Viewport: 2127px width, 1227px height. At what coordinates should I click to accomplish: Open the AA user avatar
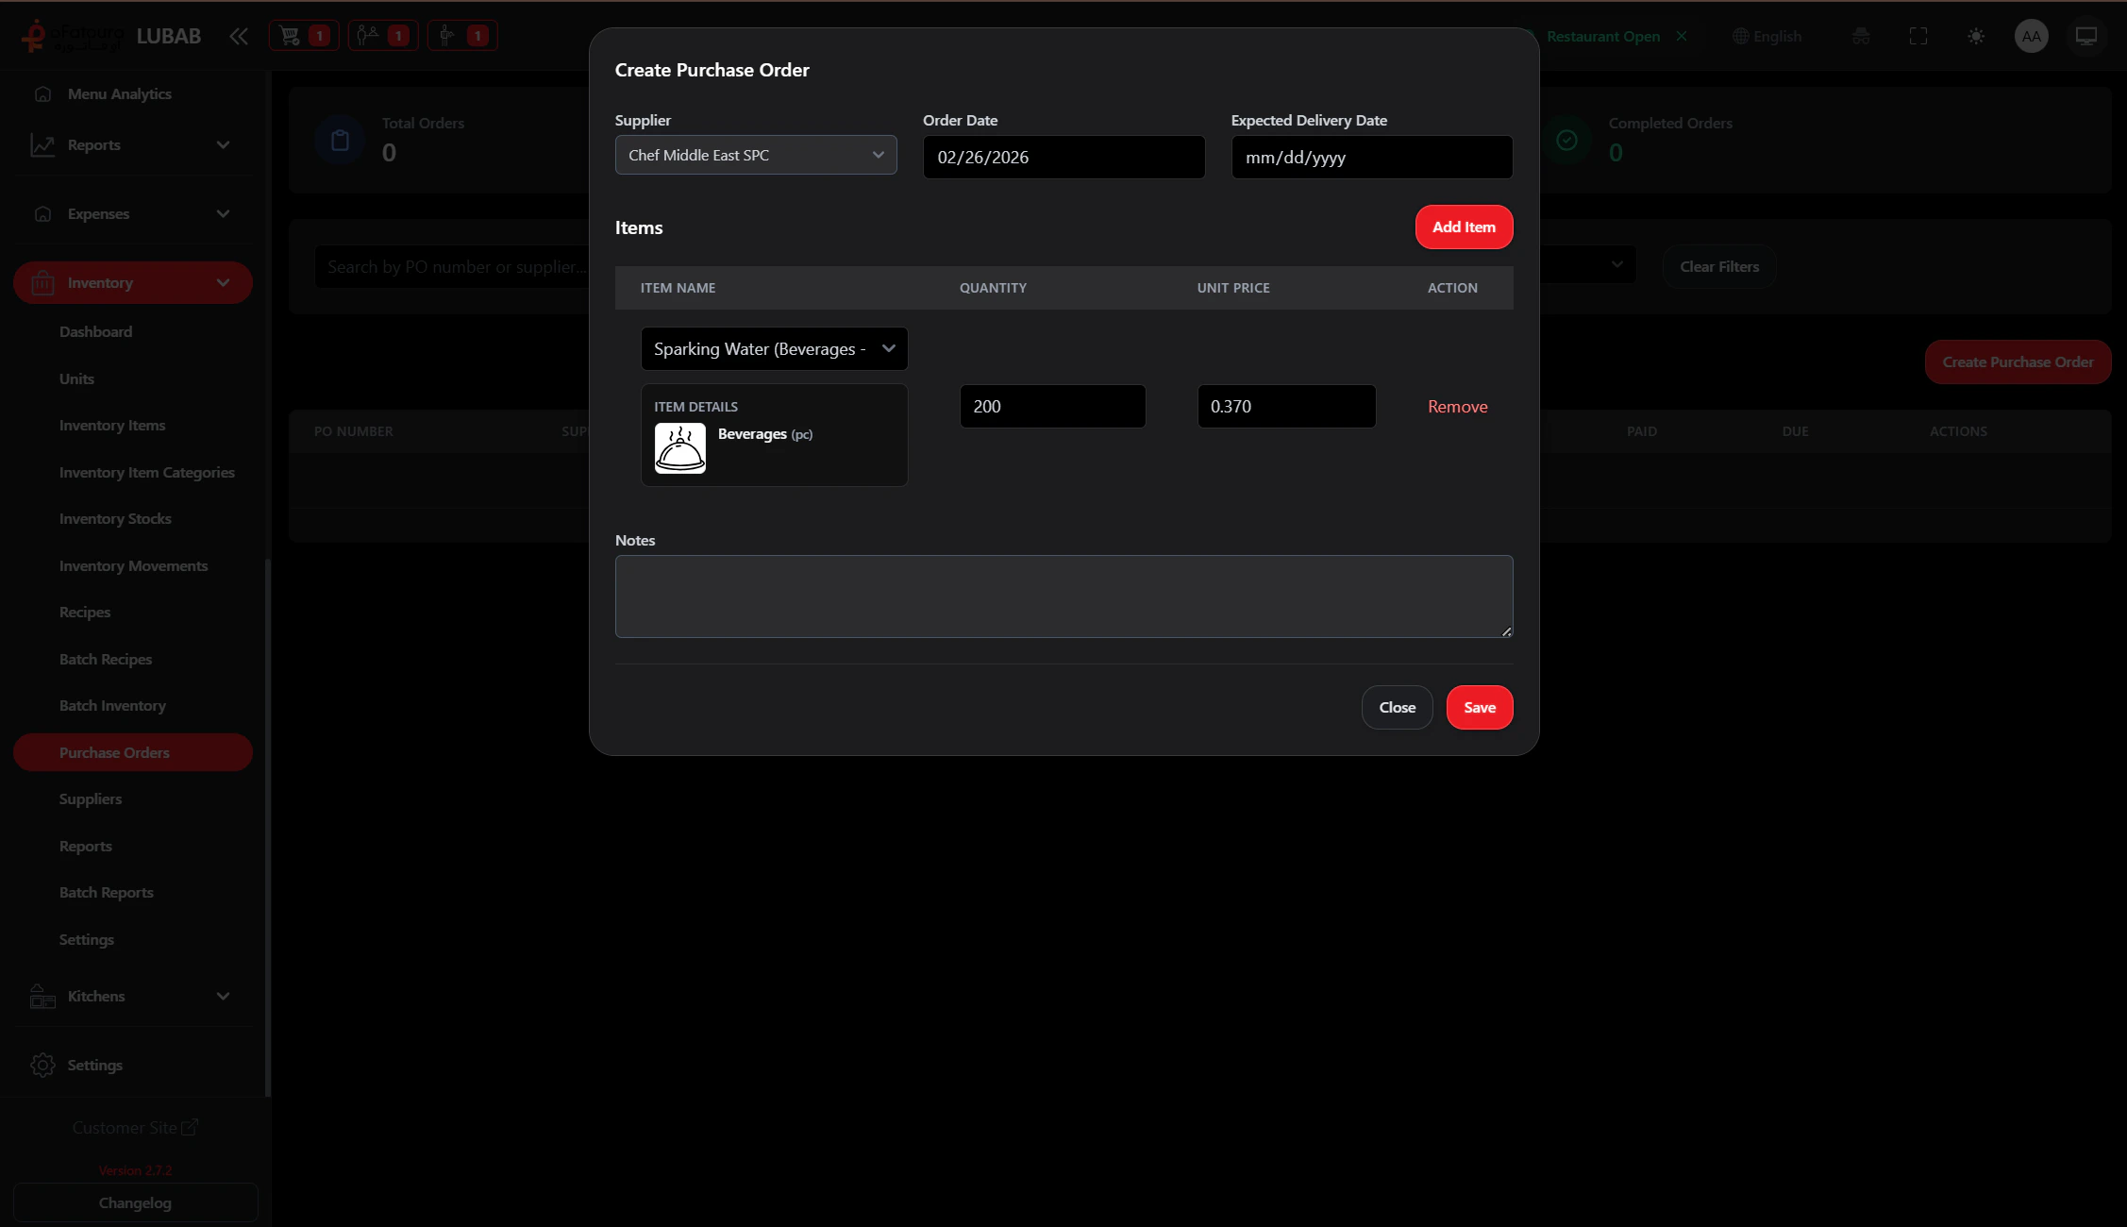coord(2031,36)
